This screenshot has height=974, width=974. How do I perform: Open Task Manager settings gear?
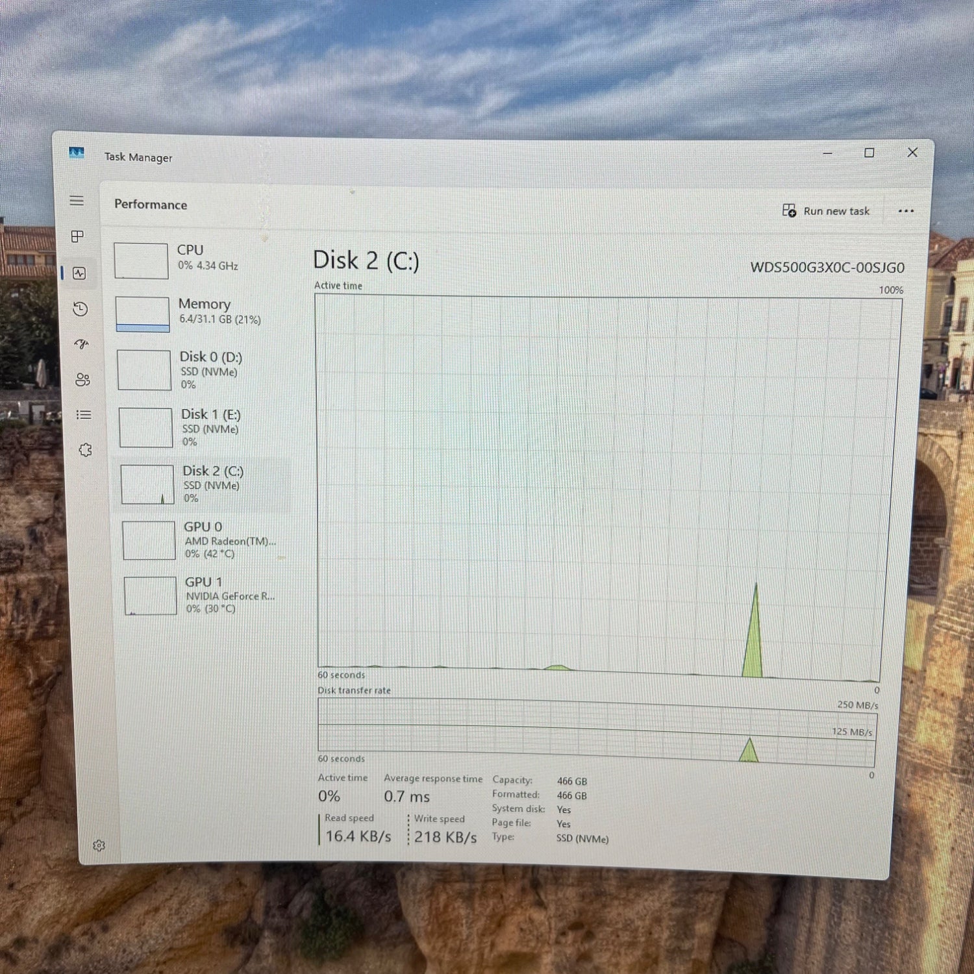99,845
